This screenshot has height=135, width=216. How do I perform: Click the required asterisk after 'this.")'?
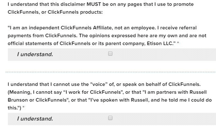coord(24,107)
